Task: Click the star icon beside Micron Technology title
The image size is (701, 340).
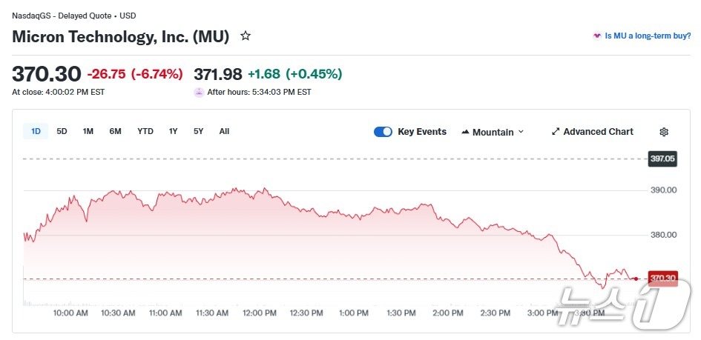Action: pyautogui.click(x=246, y=36)
